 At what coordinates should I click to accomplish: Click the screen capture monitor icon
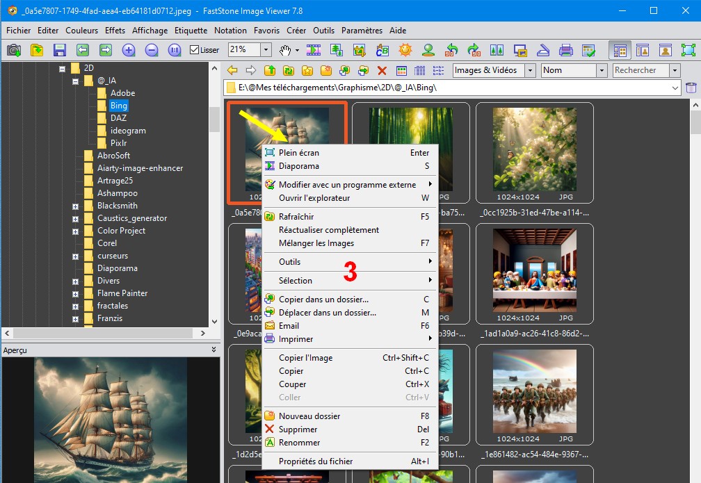tap(520, 49)
